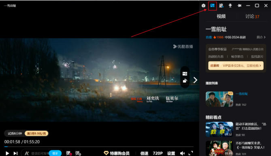The width and height of the screenshot is (271, 156).
Task: Enter fullscreen with the expand icon
Action: coord(191,153)
